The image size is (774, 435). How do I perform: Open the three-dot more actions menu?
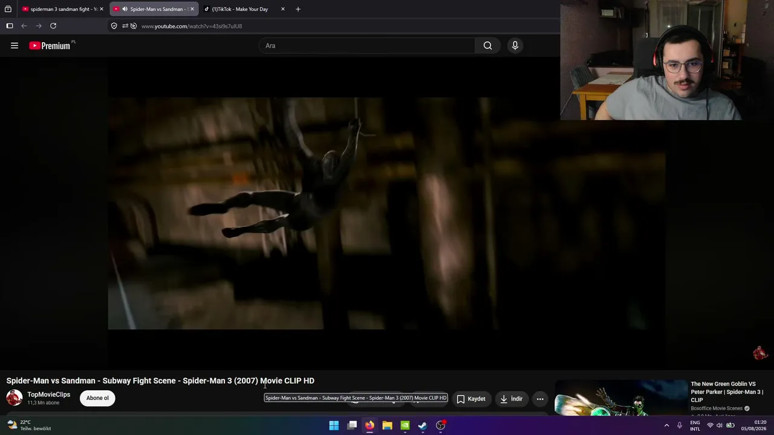[540, 399]
